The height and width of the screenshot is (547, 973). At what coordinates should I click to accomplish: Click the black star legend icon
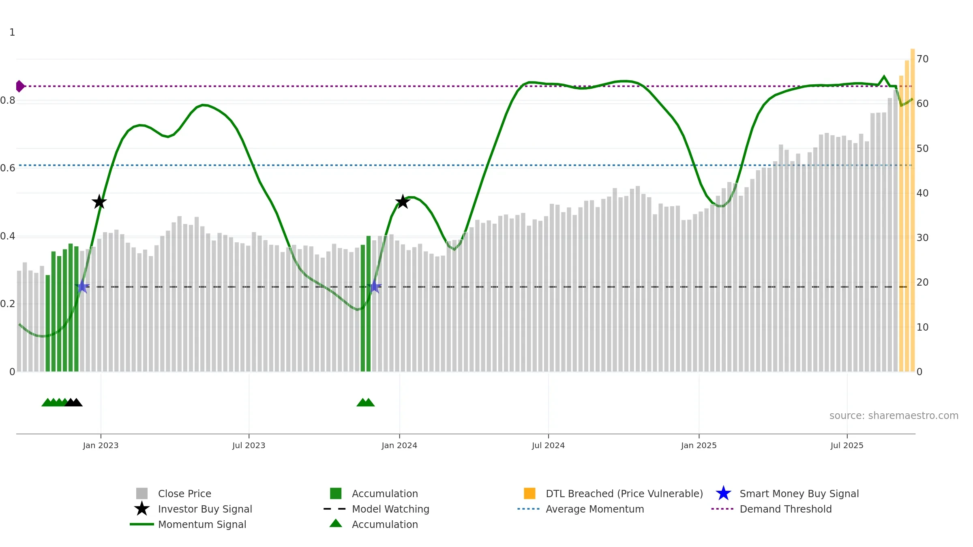(x=142, y=509)
